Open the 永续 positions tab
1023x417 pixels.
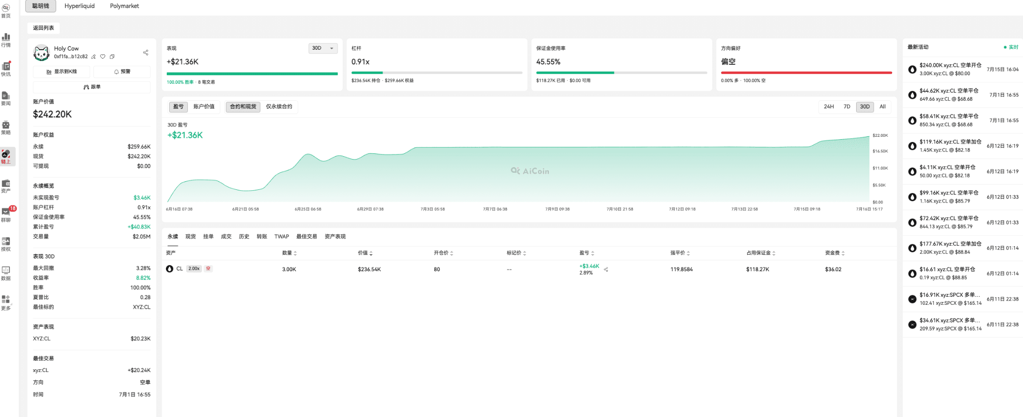pos(173,237)
